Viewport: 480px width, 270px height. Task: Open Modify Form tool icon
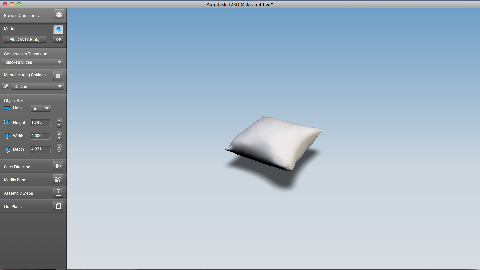[58, 179]
